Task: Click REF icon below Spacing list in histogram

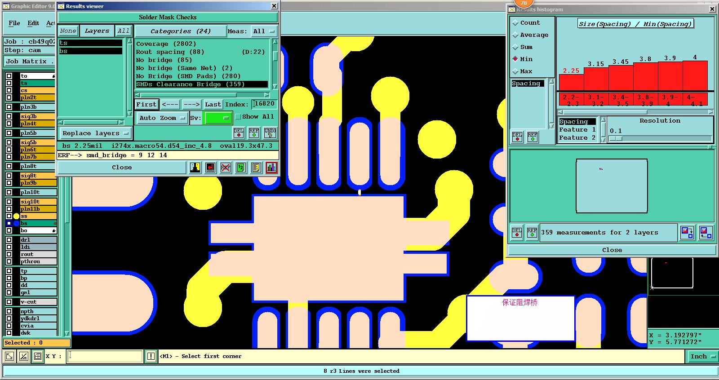Action: click(533, 137)
